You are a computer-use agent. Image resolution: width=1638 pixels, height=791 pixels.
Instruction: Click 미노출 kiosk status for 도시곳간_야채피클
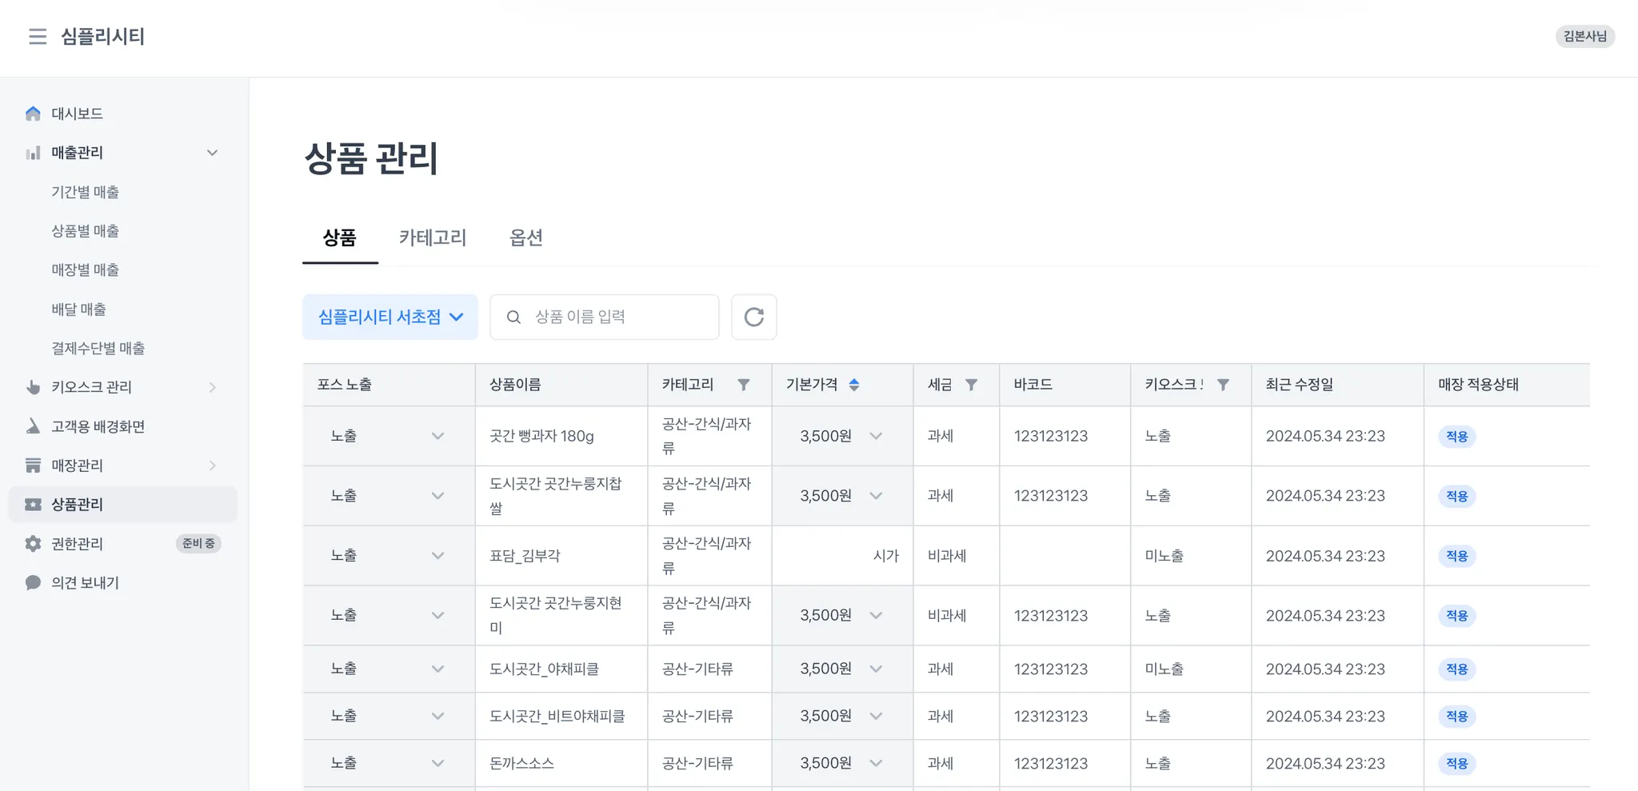[1165, 669]
